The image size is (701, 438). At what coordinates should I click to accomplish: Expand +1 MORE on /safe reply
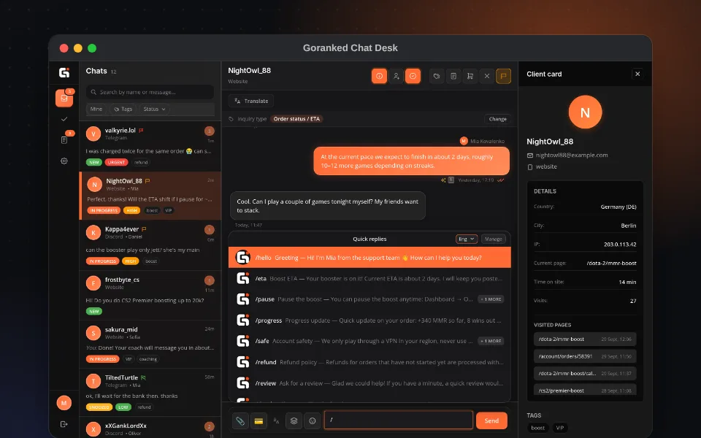pyautogui.click(x=491, y=341)
